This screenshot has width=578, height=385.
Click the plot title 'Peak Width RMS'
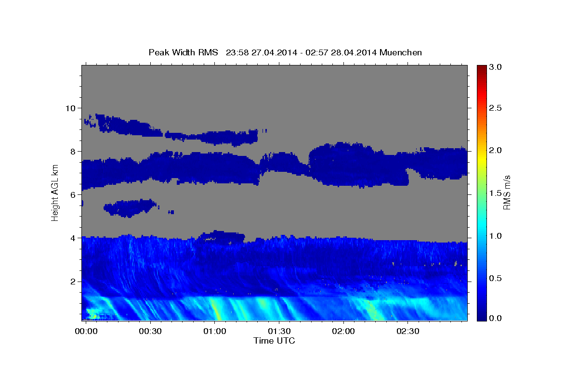coord(184,52)
